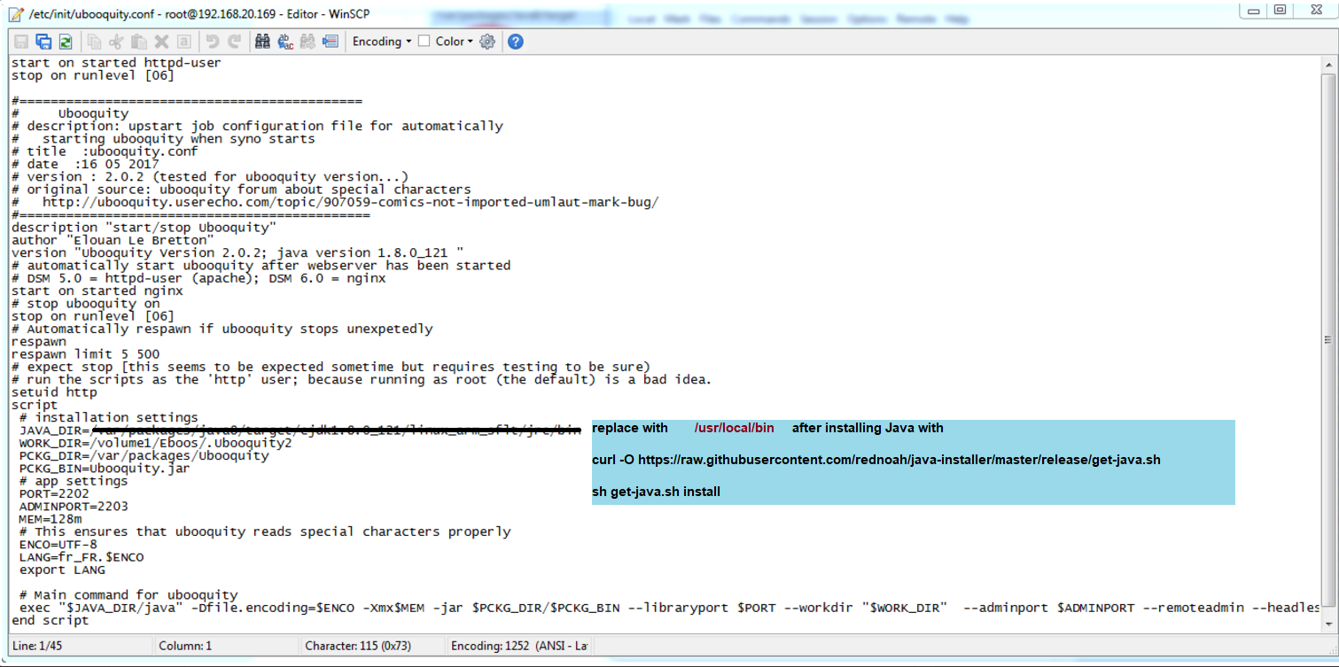Click the 'setuid http' line
The width and height of the screenshot is (1339, 667).
coord(54,392)
